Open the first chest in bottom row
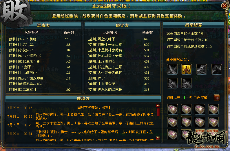 [173, 134]
